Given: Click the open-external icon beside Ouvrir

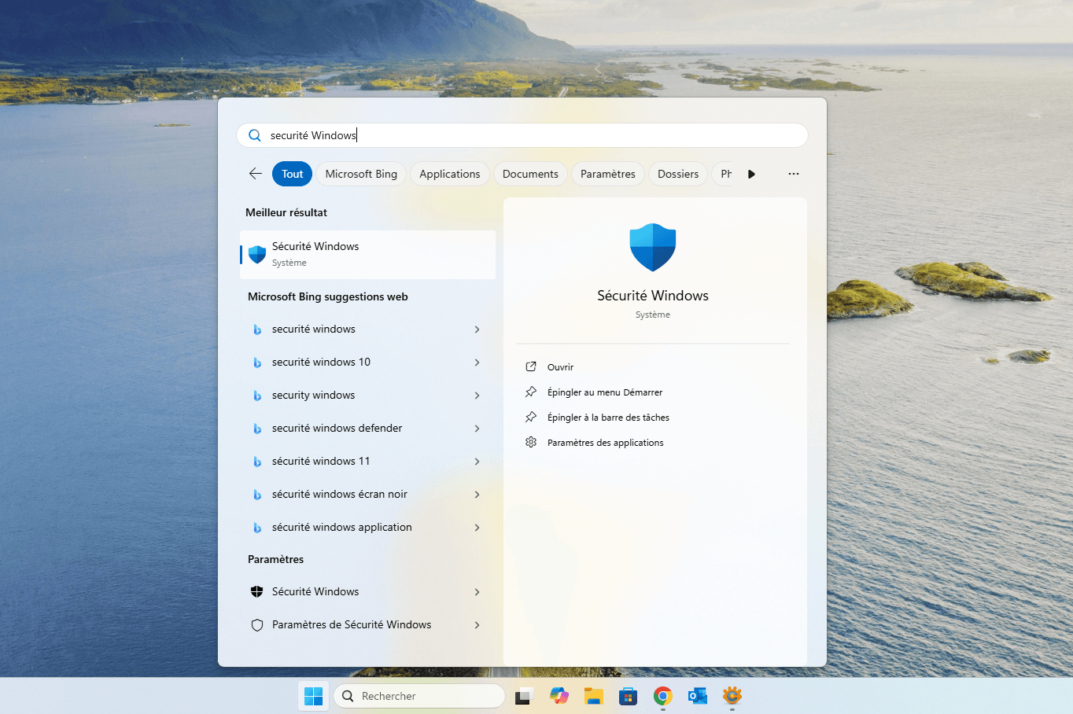Looking at the screenshot, I should click(x=531, y=366).
